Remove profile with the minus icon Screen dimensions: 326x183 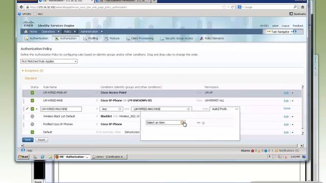(x=198, y=123)
